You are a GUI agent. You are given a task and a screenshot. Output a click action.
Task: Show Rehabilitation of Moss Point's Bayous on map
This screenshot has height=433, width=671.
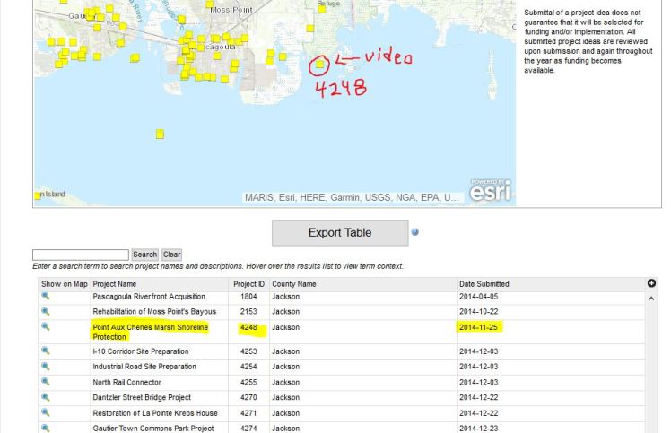(46, 311)
